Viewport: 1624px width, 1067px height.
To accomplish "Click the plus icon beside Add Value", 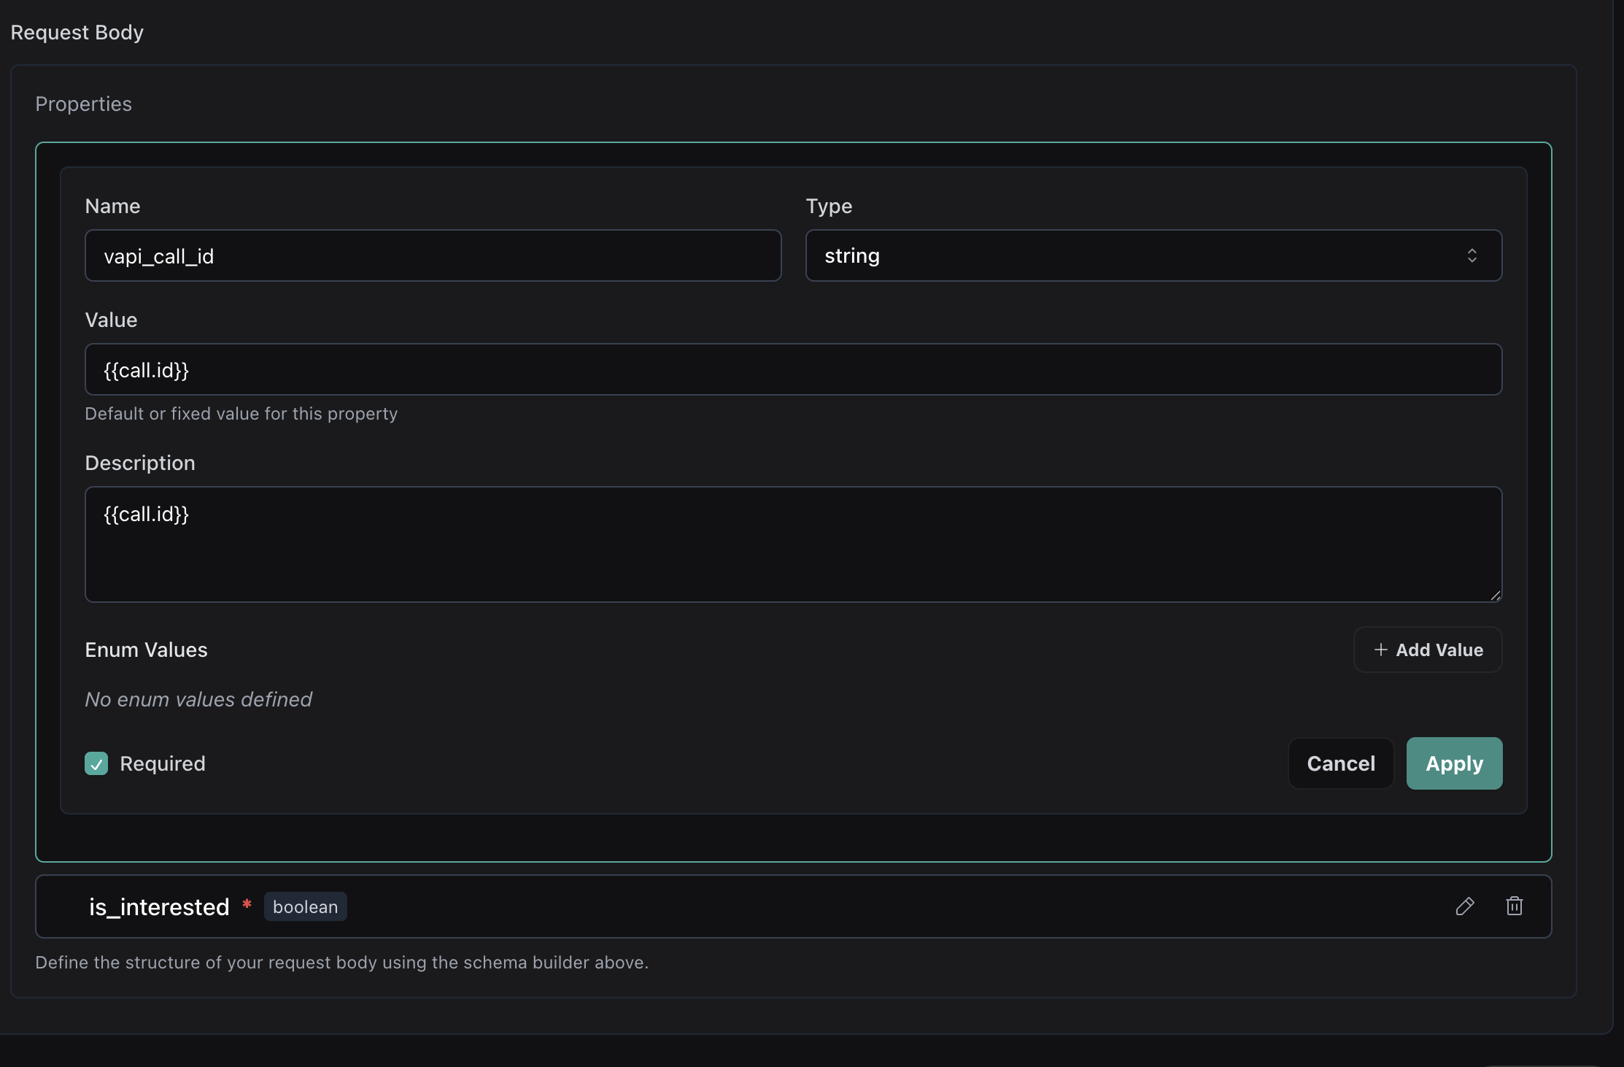I will [x=1381, y=650].
